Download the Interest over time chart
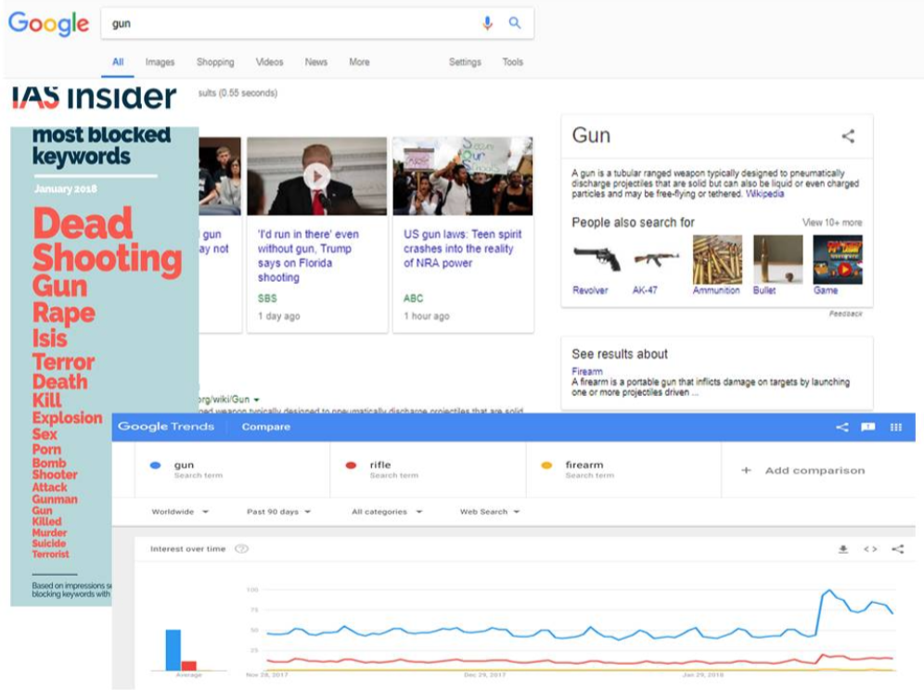 [843, 549]
